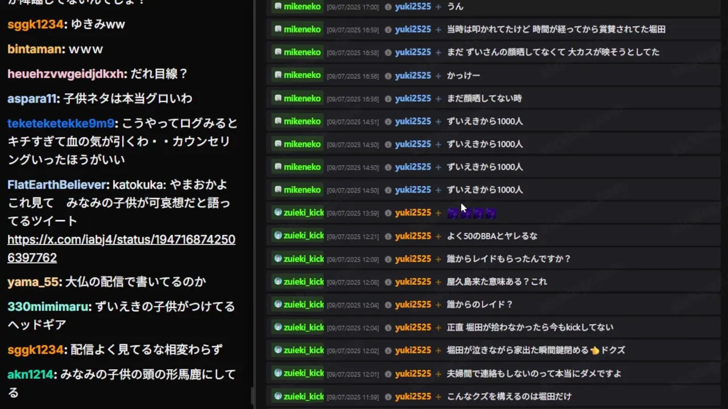Click chat username teketeketekke9m9
Image resolution: width=728 pixels, height=409 pixels.
coord(61,124)
